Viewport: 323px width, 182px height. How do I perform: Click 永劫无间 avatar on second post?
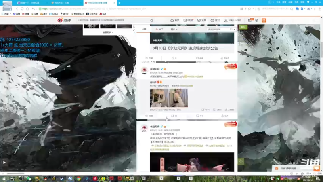coord(144,70)
